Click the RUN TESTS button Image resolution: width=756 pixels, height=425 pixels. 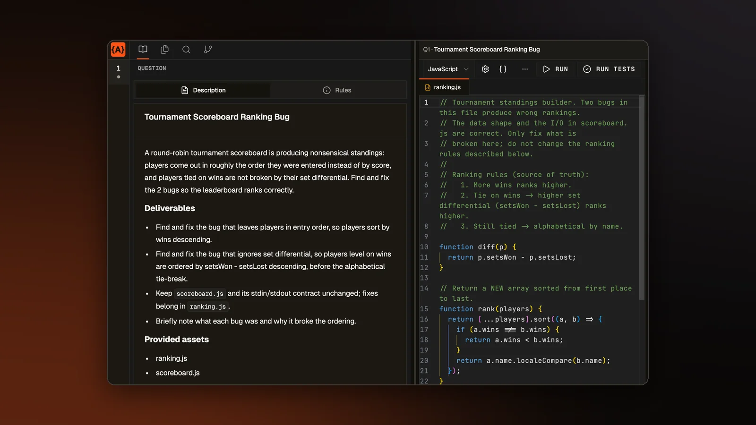click(x=609, y=69)
